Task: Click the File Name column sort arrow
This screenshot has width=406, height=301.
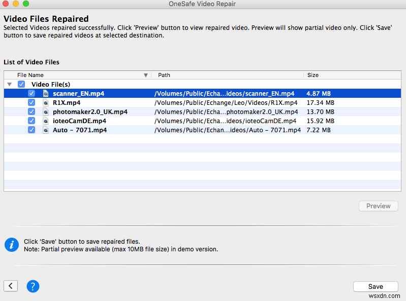Action: tap(146, 75)
